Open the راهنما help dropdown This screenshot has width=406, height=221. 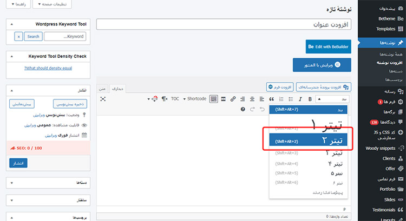click(18, 4)
